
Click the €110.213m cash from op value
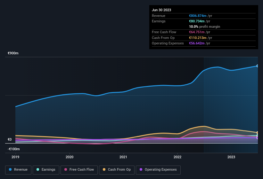coord(198,38)
